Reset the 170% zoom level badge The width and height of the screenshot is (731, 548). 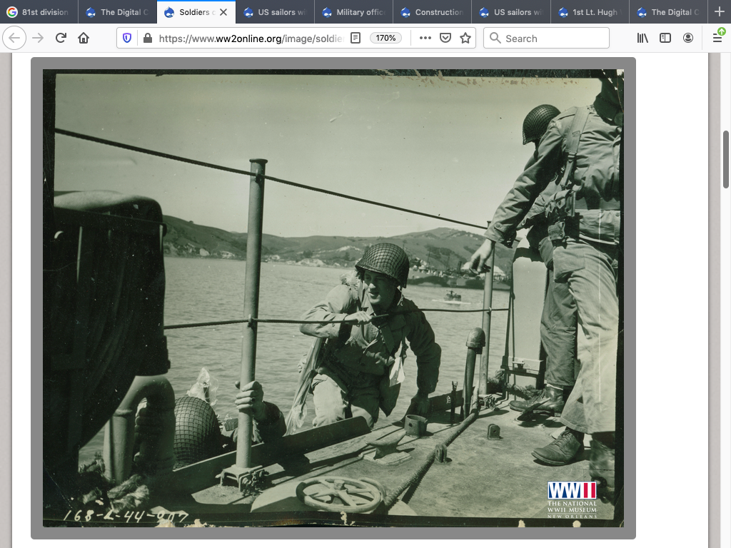[x=385, y=38]
